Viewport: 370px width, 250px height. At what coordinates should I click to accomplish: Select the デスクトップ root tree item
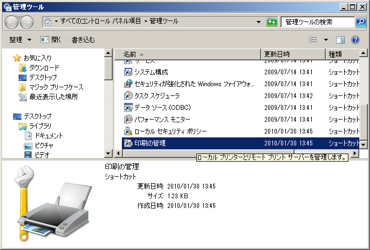pos(38,116)
